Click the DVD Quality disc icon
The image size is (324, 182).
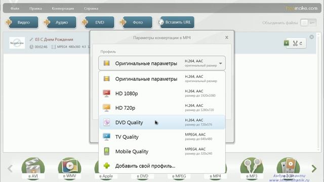(x=107, y=122)
